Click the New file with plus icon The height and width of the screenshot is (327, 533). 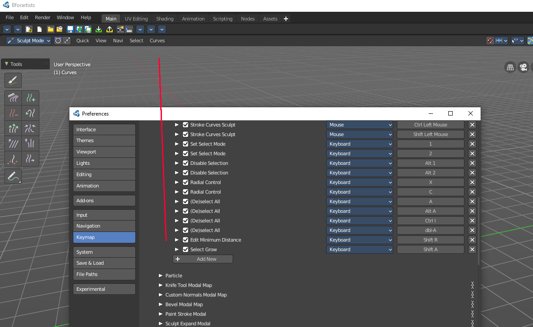coord(29,29)
